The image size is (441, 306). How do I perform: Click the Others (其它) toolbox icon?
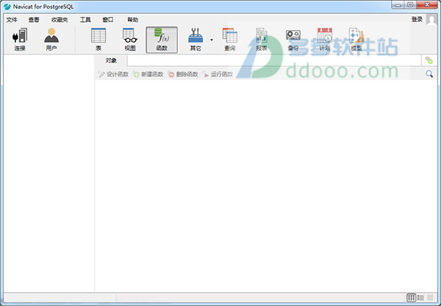tap(196, 40)
